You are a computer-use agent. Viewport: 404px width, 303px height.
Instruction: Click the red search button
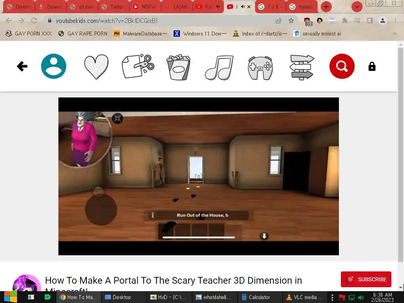[342, 66]
